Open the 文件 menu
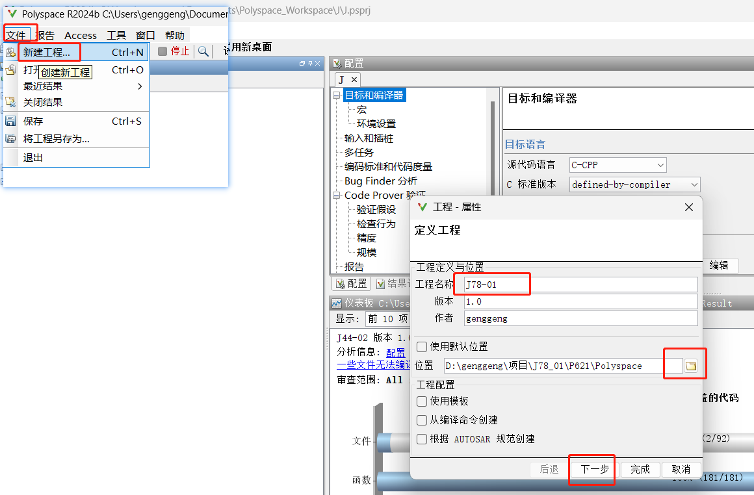The width and height of the screenshot is (754, 495). click(x=16, y=35)
